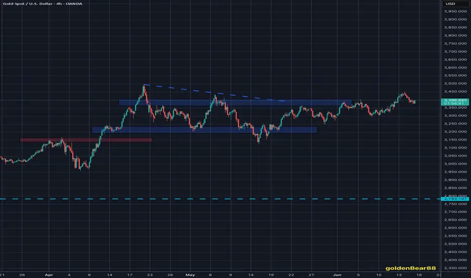Screen dimensions: 471x278
Task: Click the 2,700.000 price axis label
Action: click(x=455, y=212)
